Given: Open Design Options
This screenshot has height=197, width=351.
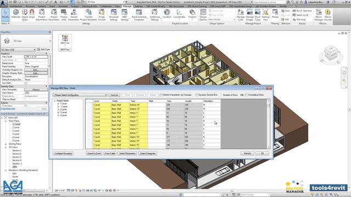Looking at the screenshot, I should (x=203, y=15).
